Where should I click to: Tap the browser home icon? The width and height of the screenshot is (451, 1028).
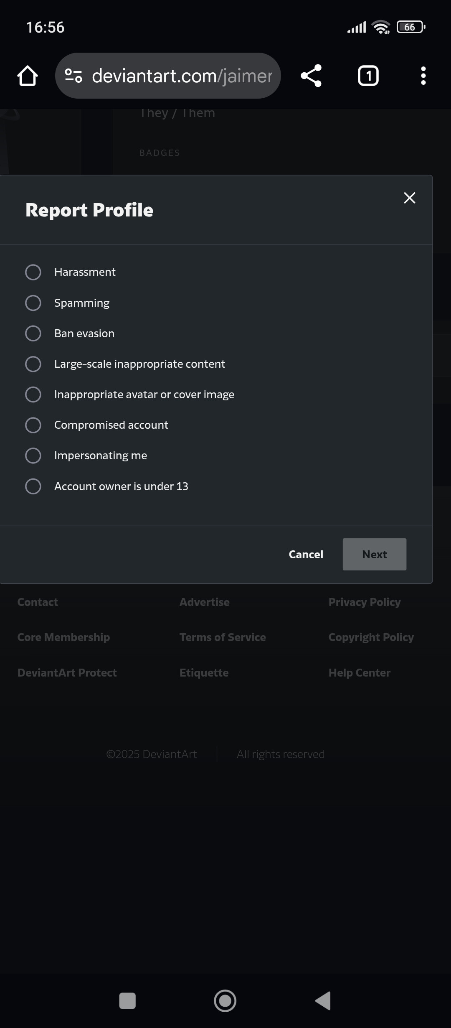28,76
